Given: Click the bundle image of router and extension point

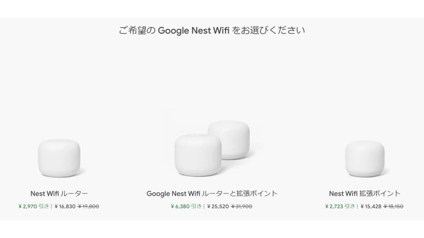Looking at the screenshot, I should (212, 150).
